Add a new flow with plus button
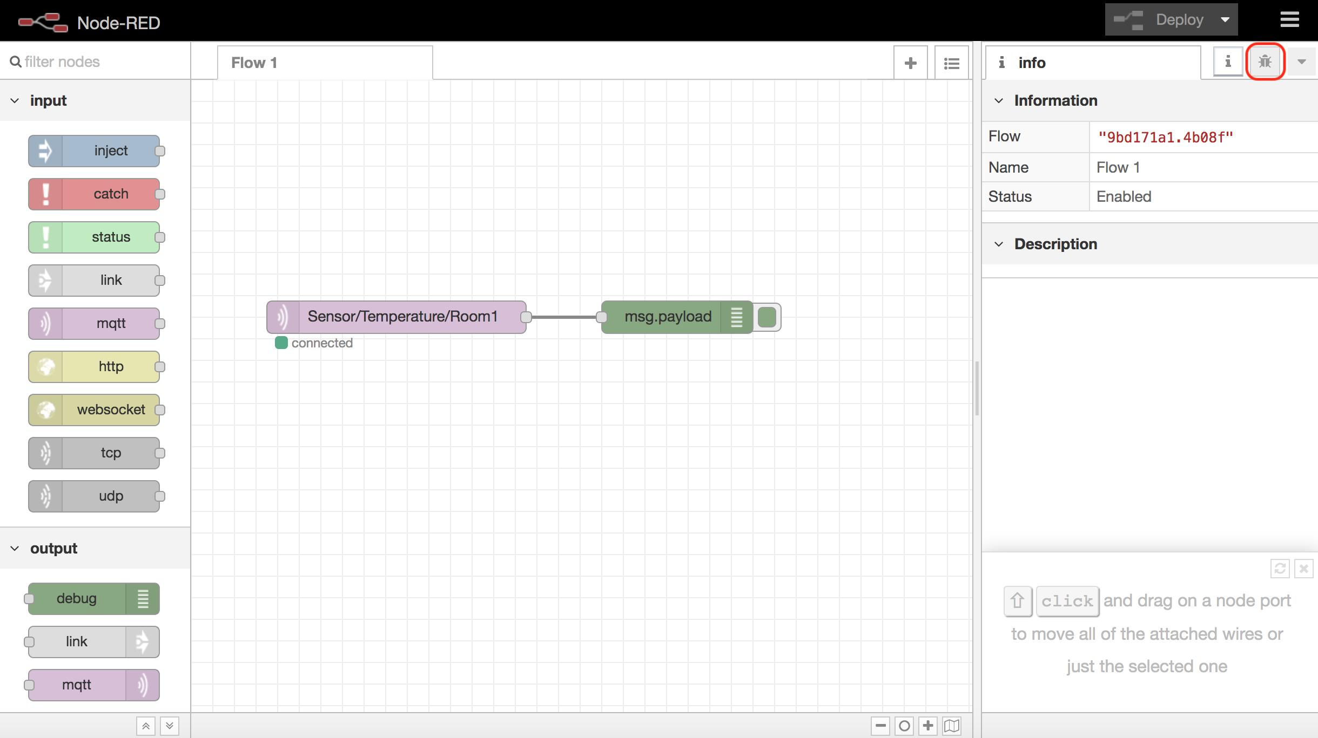The width and height of the screenshot is (1318, 738). pos(911,63)
